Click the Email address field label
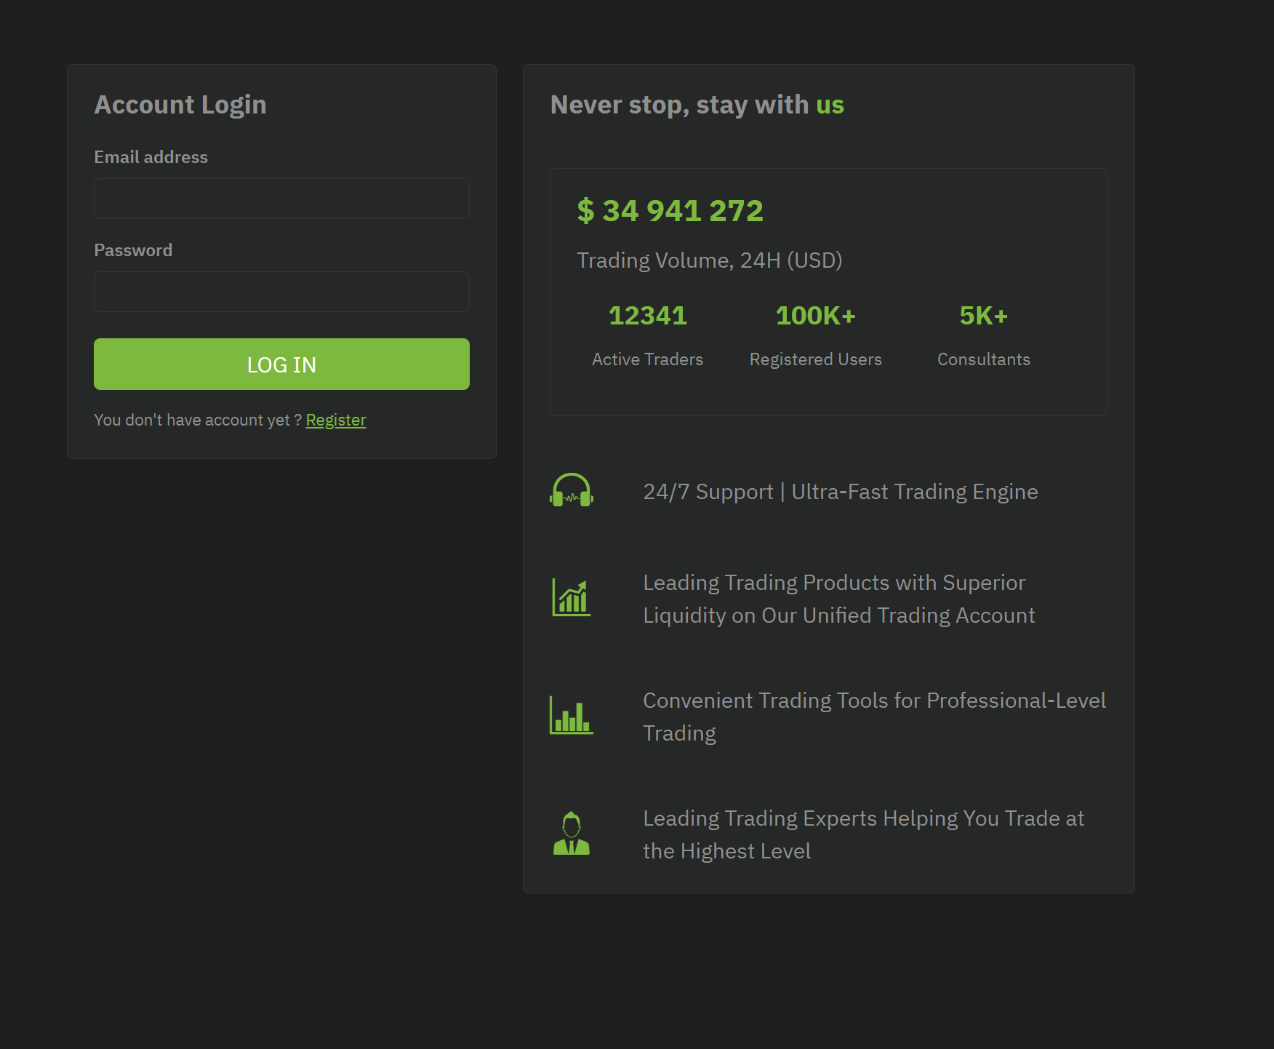The width and height of the screenshot is (1274, 1049). pos(151,157)
